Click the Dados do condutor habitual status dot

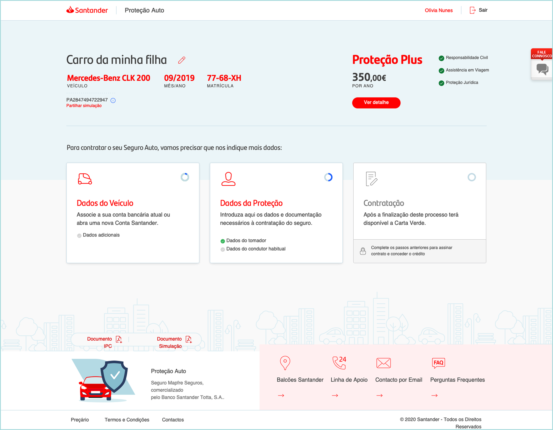pos(223,250)
